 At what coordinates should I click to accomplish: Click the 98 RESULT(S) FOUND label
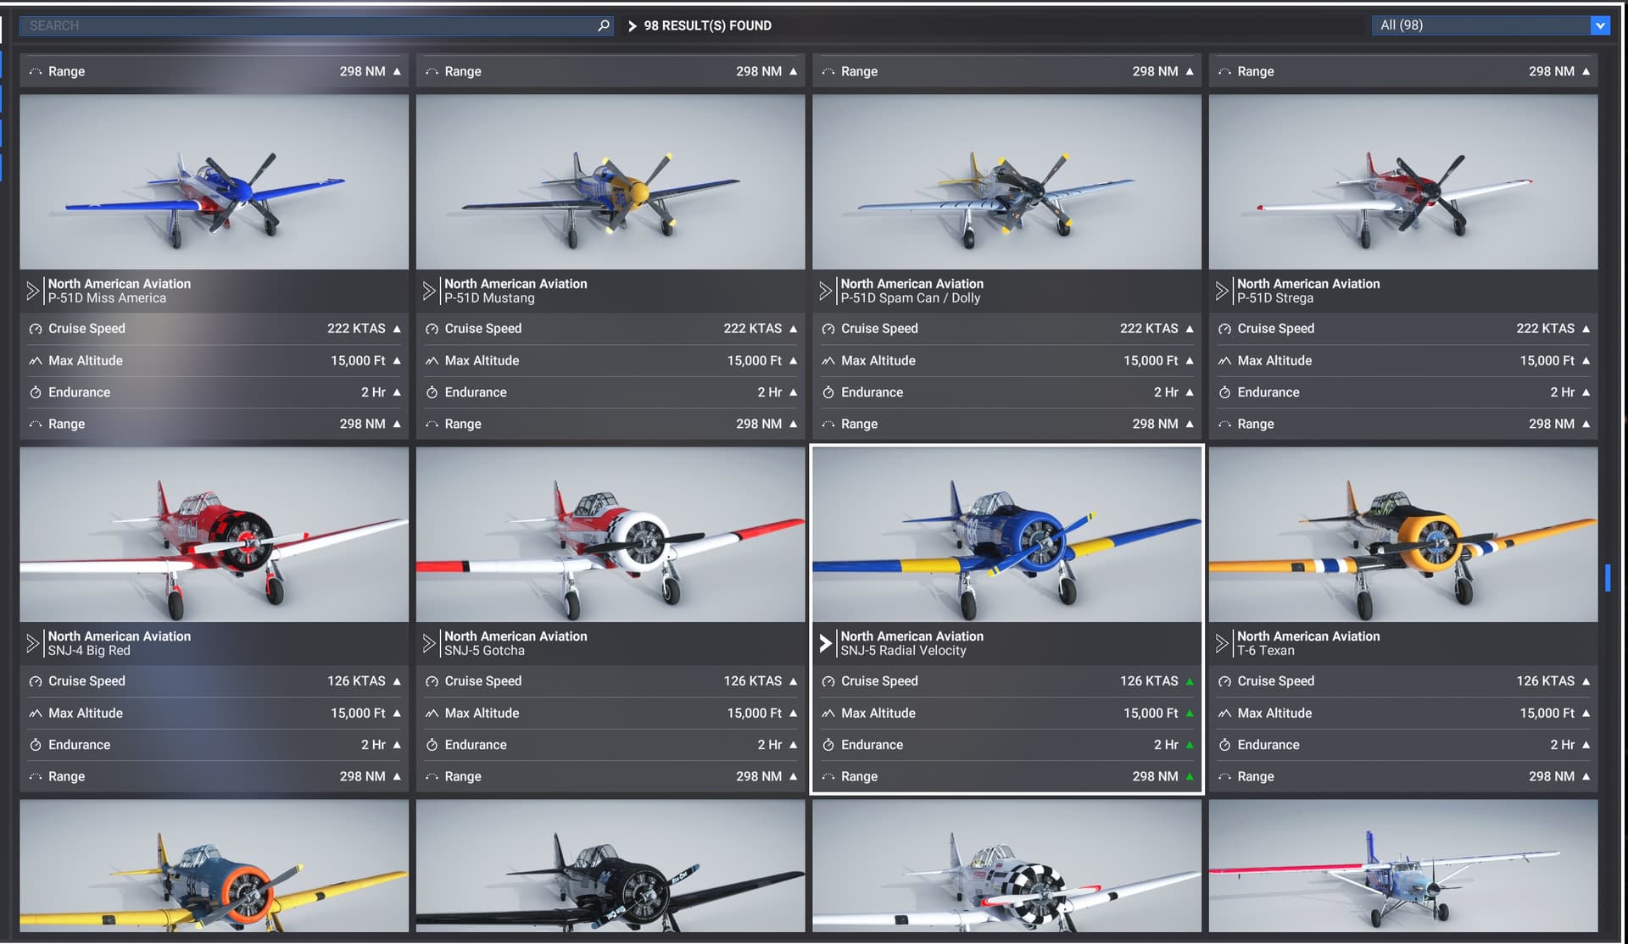pos(707,25)
